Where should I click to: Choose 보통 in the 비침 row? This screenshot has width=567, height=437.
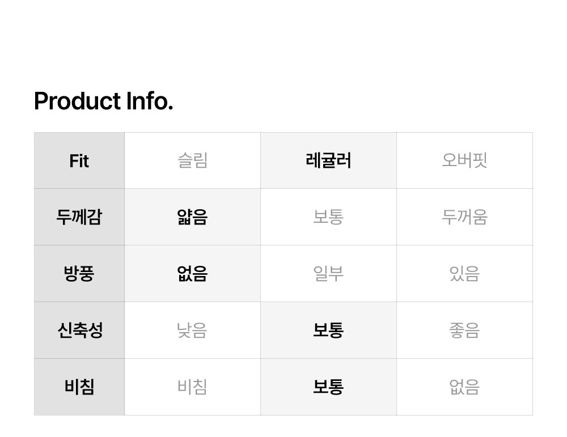point(328,387)
